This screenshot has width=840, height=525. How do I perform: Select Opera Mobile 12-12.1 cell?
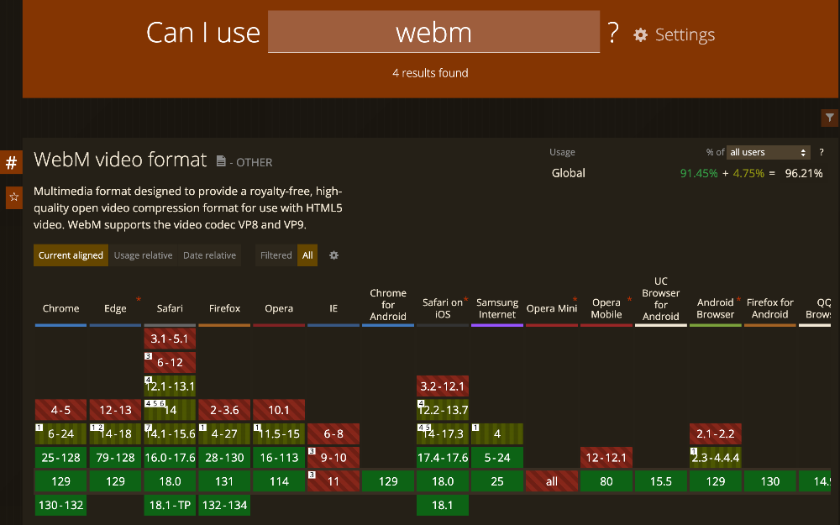pyautogui.click(x=606, y=458)
